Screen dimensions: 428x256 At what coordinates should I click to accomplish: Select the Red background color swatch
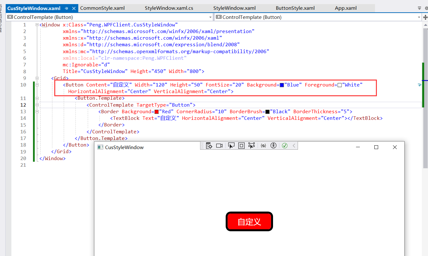click(156, 111)
